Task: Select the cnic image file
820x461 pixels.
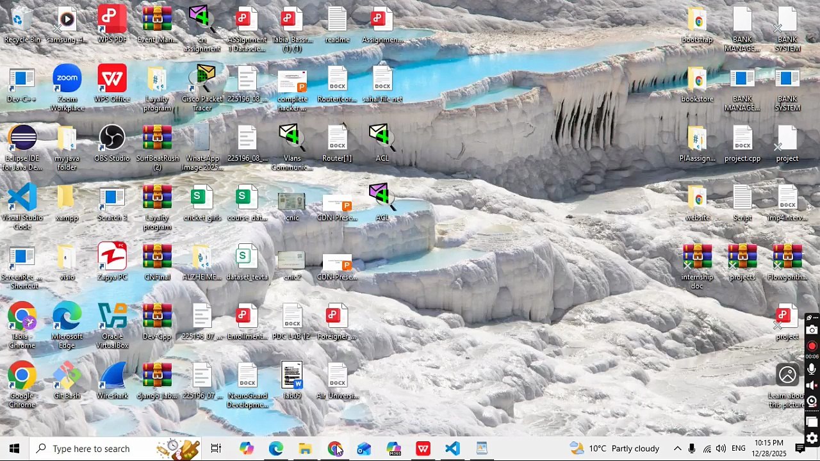Action: (292, 206)
